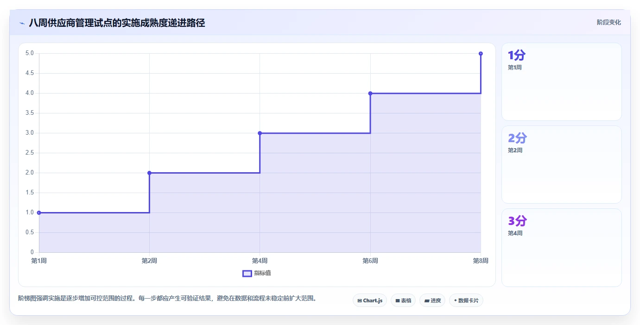The width and height of the screenshot is (640, 325).
Task: Click the 第4周 x-axis label
Action: (260, 261)
